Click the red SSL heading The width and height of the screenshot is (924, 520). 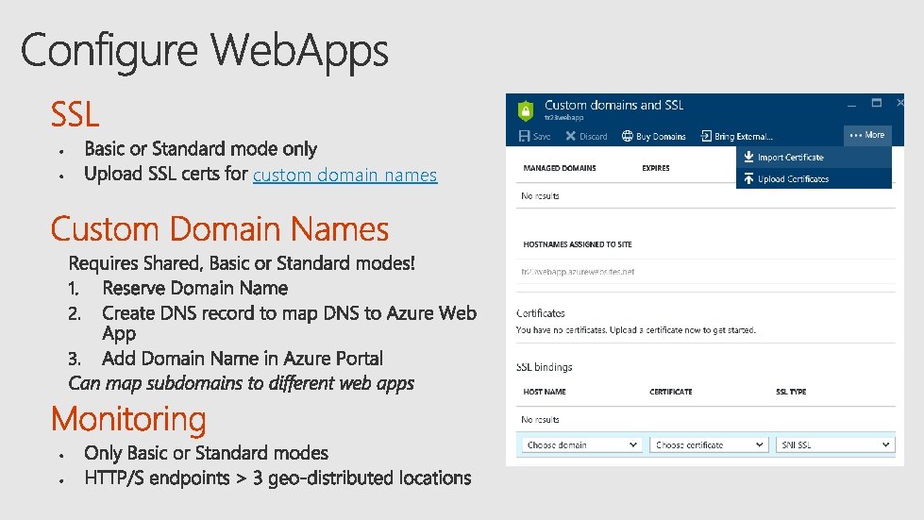[75, 114]
